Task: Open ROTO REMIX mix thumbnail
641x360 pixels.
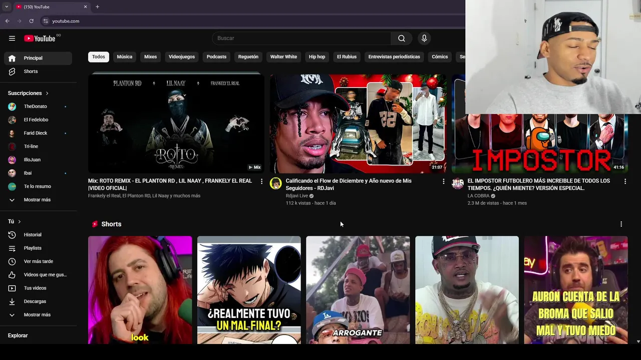Action: click(176, 123)
